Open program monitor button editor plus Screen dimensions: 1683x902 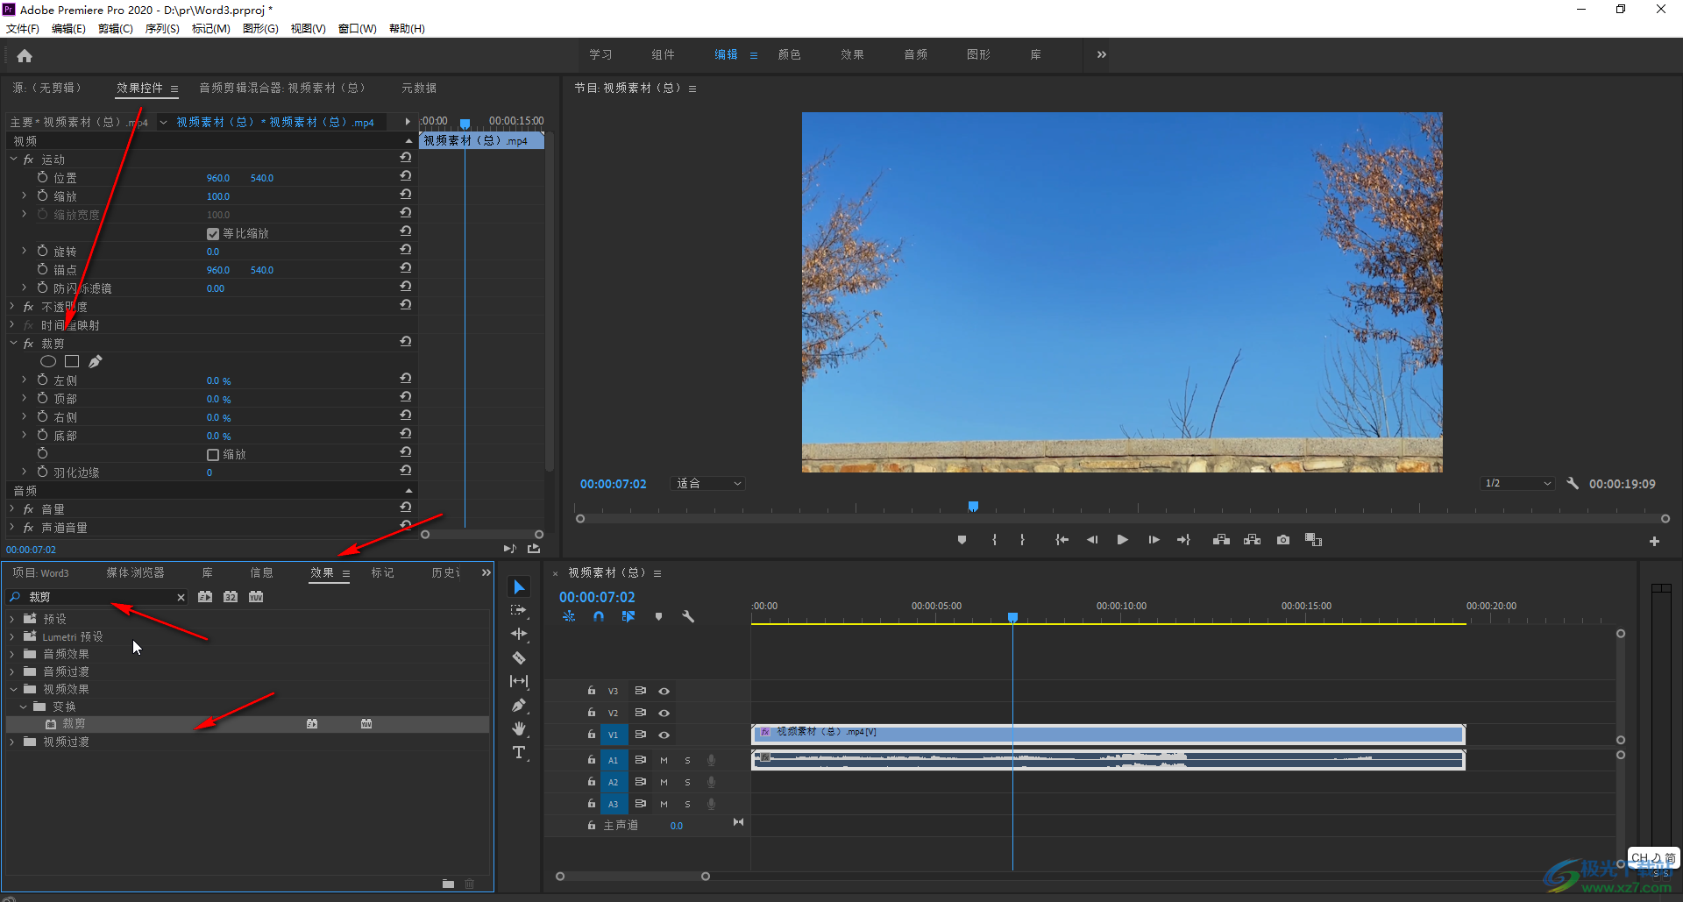pos(1654,542)
